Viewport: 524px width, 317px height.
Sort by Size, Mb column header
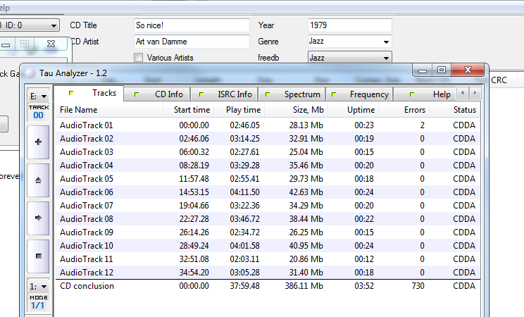(x=296, y=110)
